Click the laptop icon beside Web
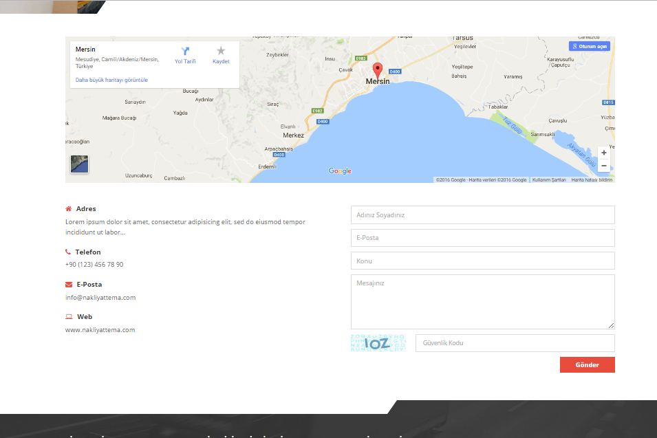 (x=69, y=317)
